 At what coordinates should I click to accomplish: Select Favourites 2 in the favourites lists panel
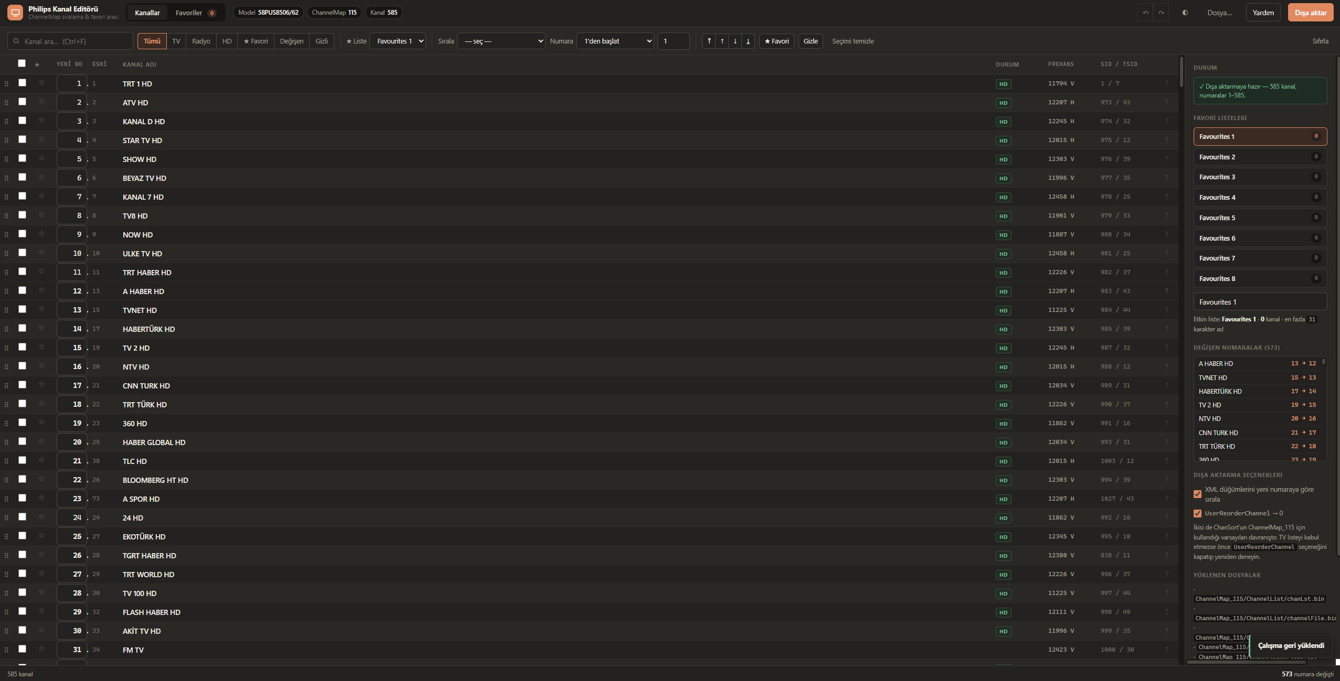1260,157
